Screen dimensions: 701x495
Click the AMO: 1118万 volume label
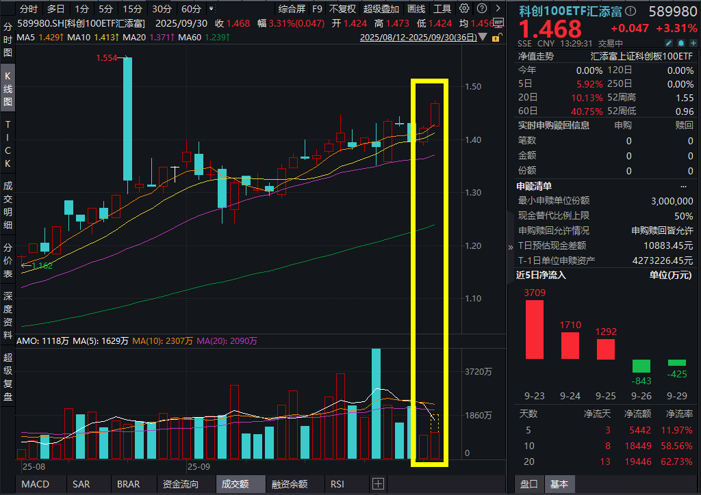(x=42, y=341)
